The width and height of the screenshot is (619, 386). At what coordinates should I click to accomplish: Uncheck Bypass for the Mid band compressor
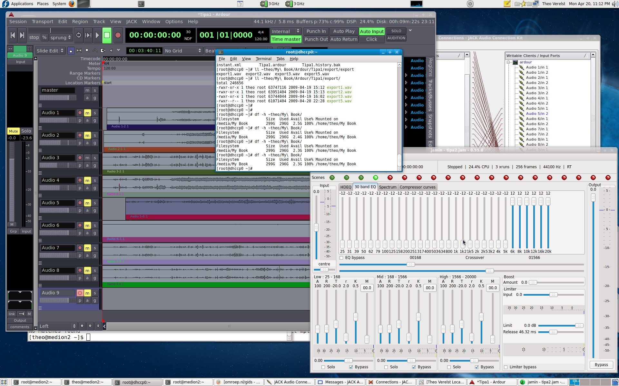tap(414, 367)
